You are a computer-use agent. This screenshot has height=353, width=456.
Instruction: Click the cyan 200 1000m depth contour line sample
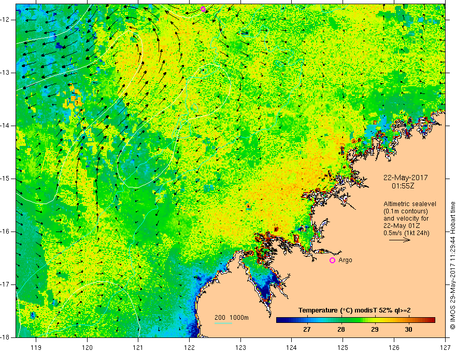pyautogui.click(x=223, y=323)
